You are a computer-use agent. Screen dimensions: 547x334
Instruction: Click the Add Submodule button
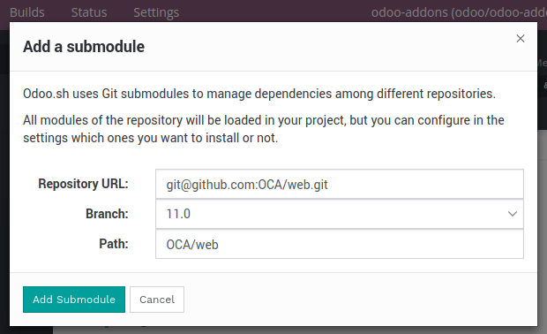pyautogui.click(x=74, y=300)
